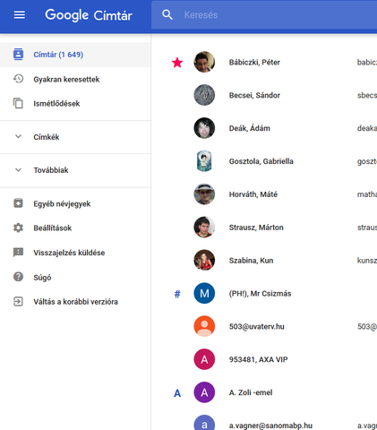Click the red star next to Bábiczki, Péter

point(177,63)
